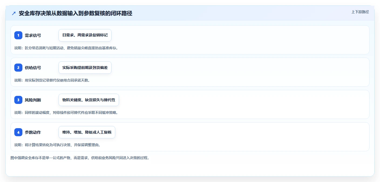Select the 风险判断 step label
This screenshot has width=380, height=182.
(x=33, y=100)
